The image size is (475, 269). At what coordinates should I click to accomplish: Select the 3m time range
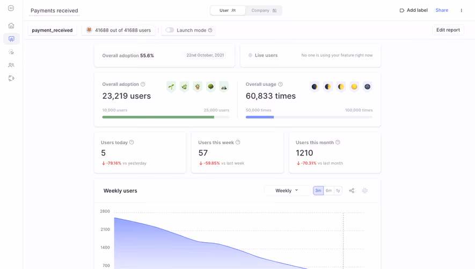(318, 191)
